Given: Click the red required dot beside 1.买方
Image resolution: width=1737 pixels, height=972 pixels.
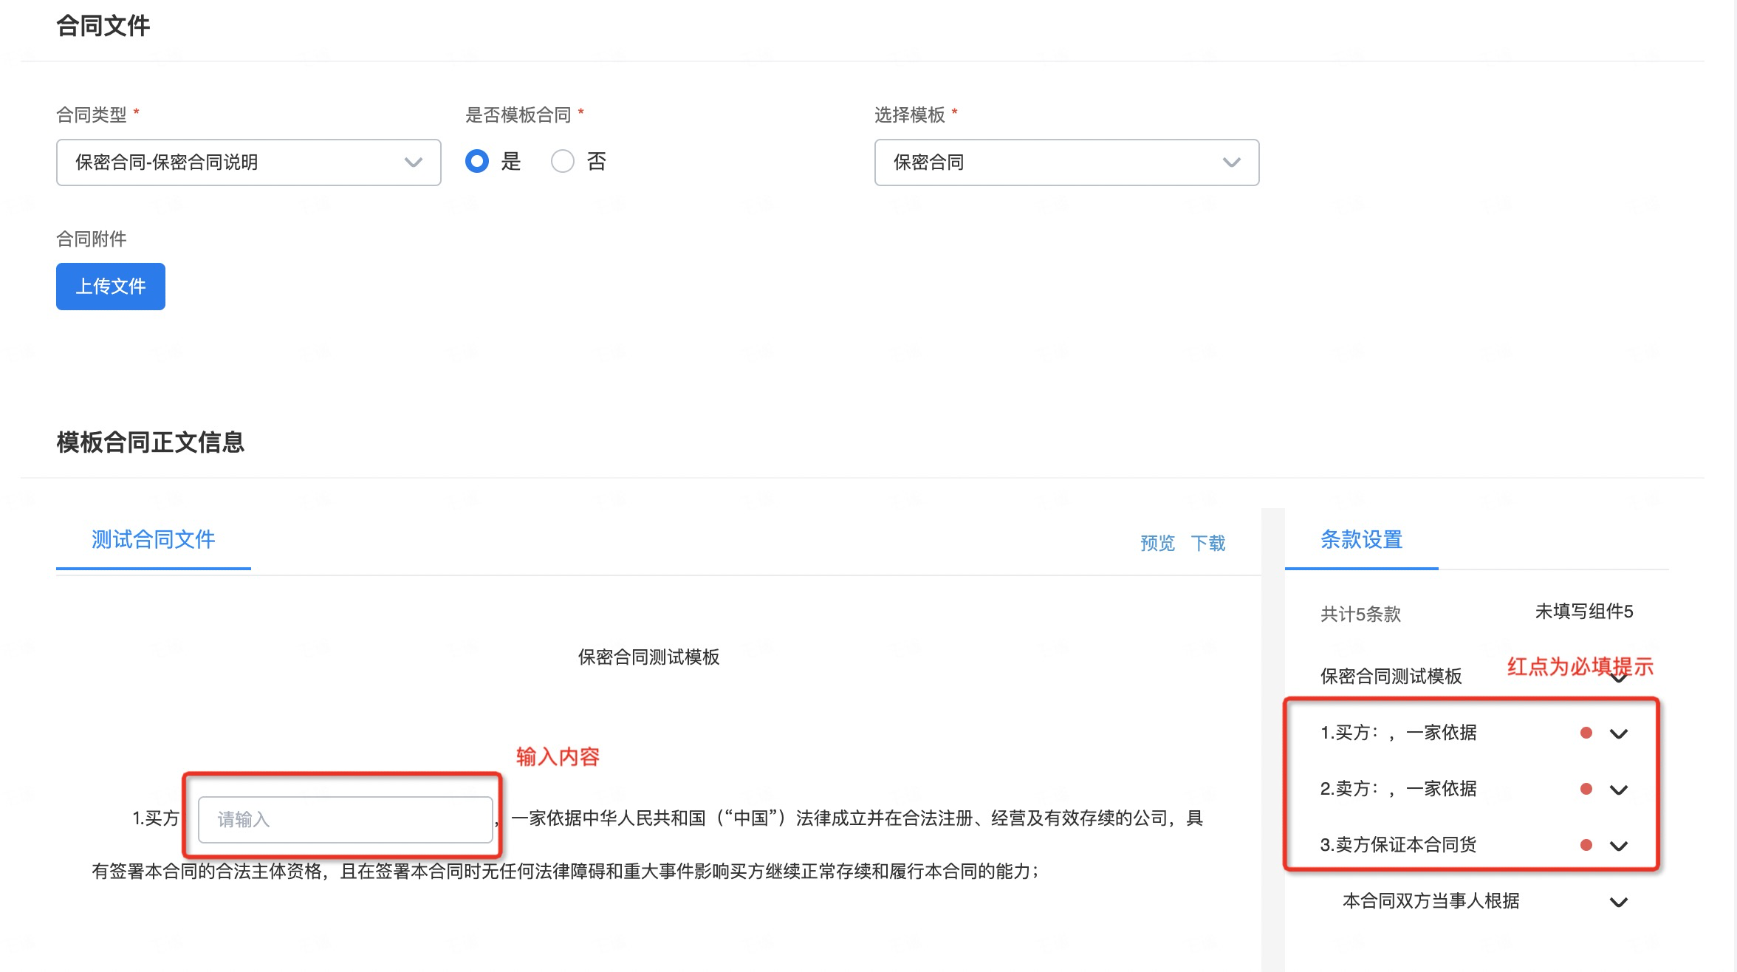Looking at the screenshot, I should click(x=1586, y=733).
